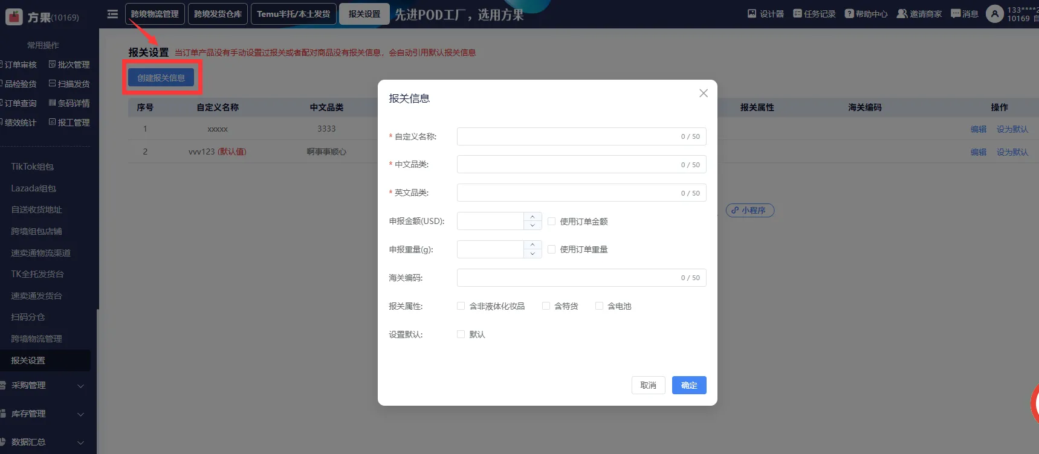Select the 报关设置 top tab
This screenshot has width=1039, height=454.
[x=364, y=14]
